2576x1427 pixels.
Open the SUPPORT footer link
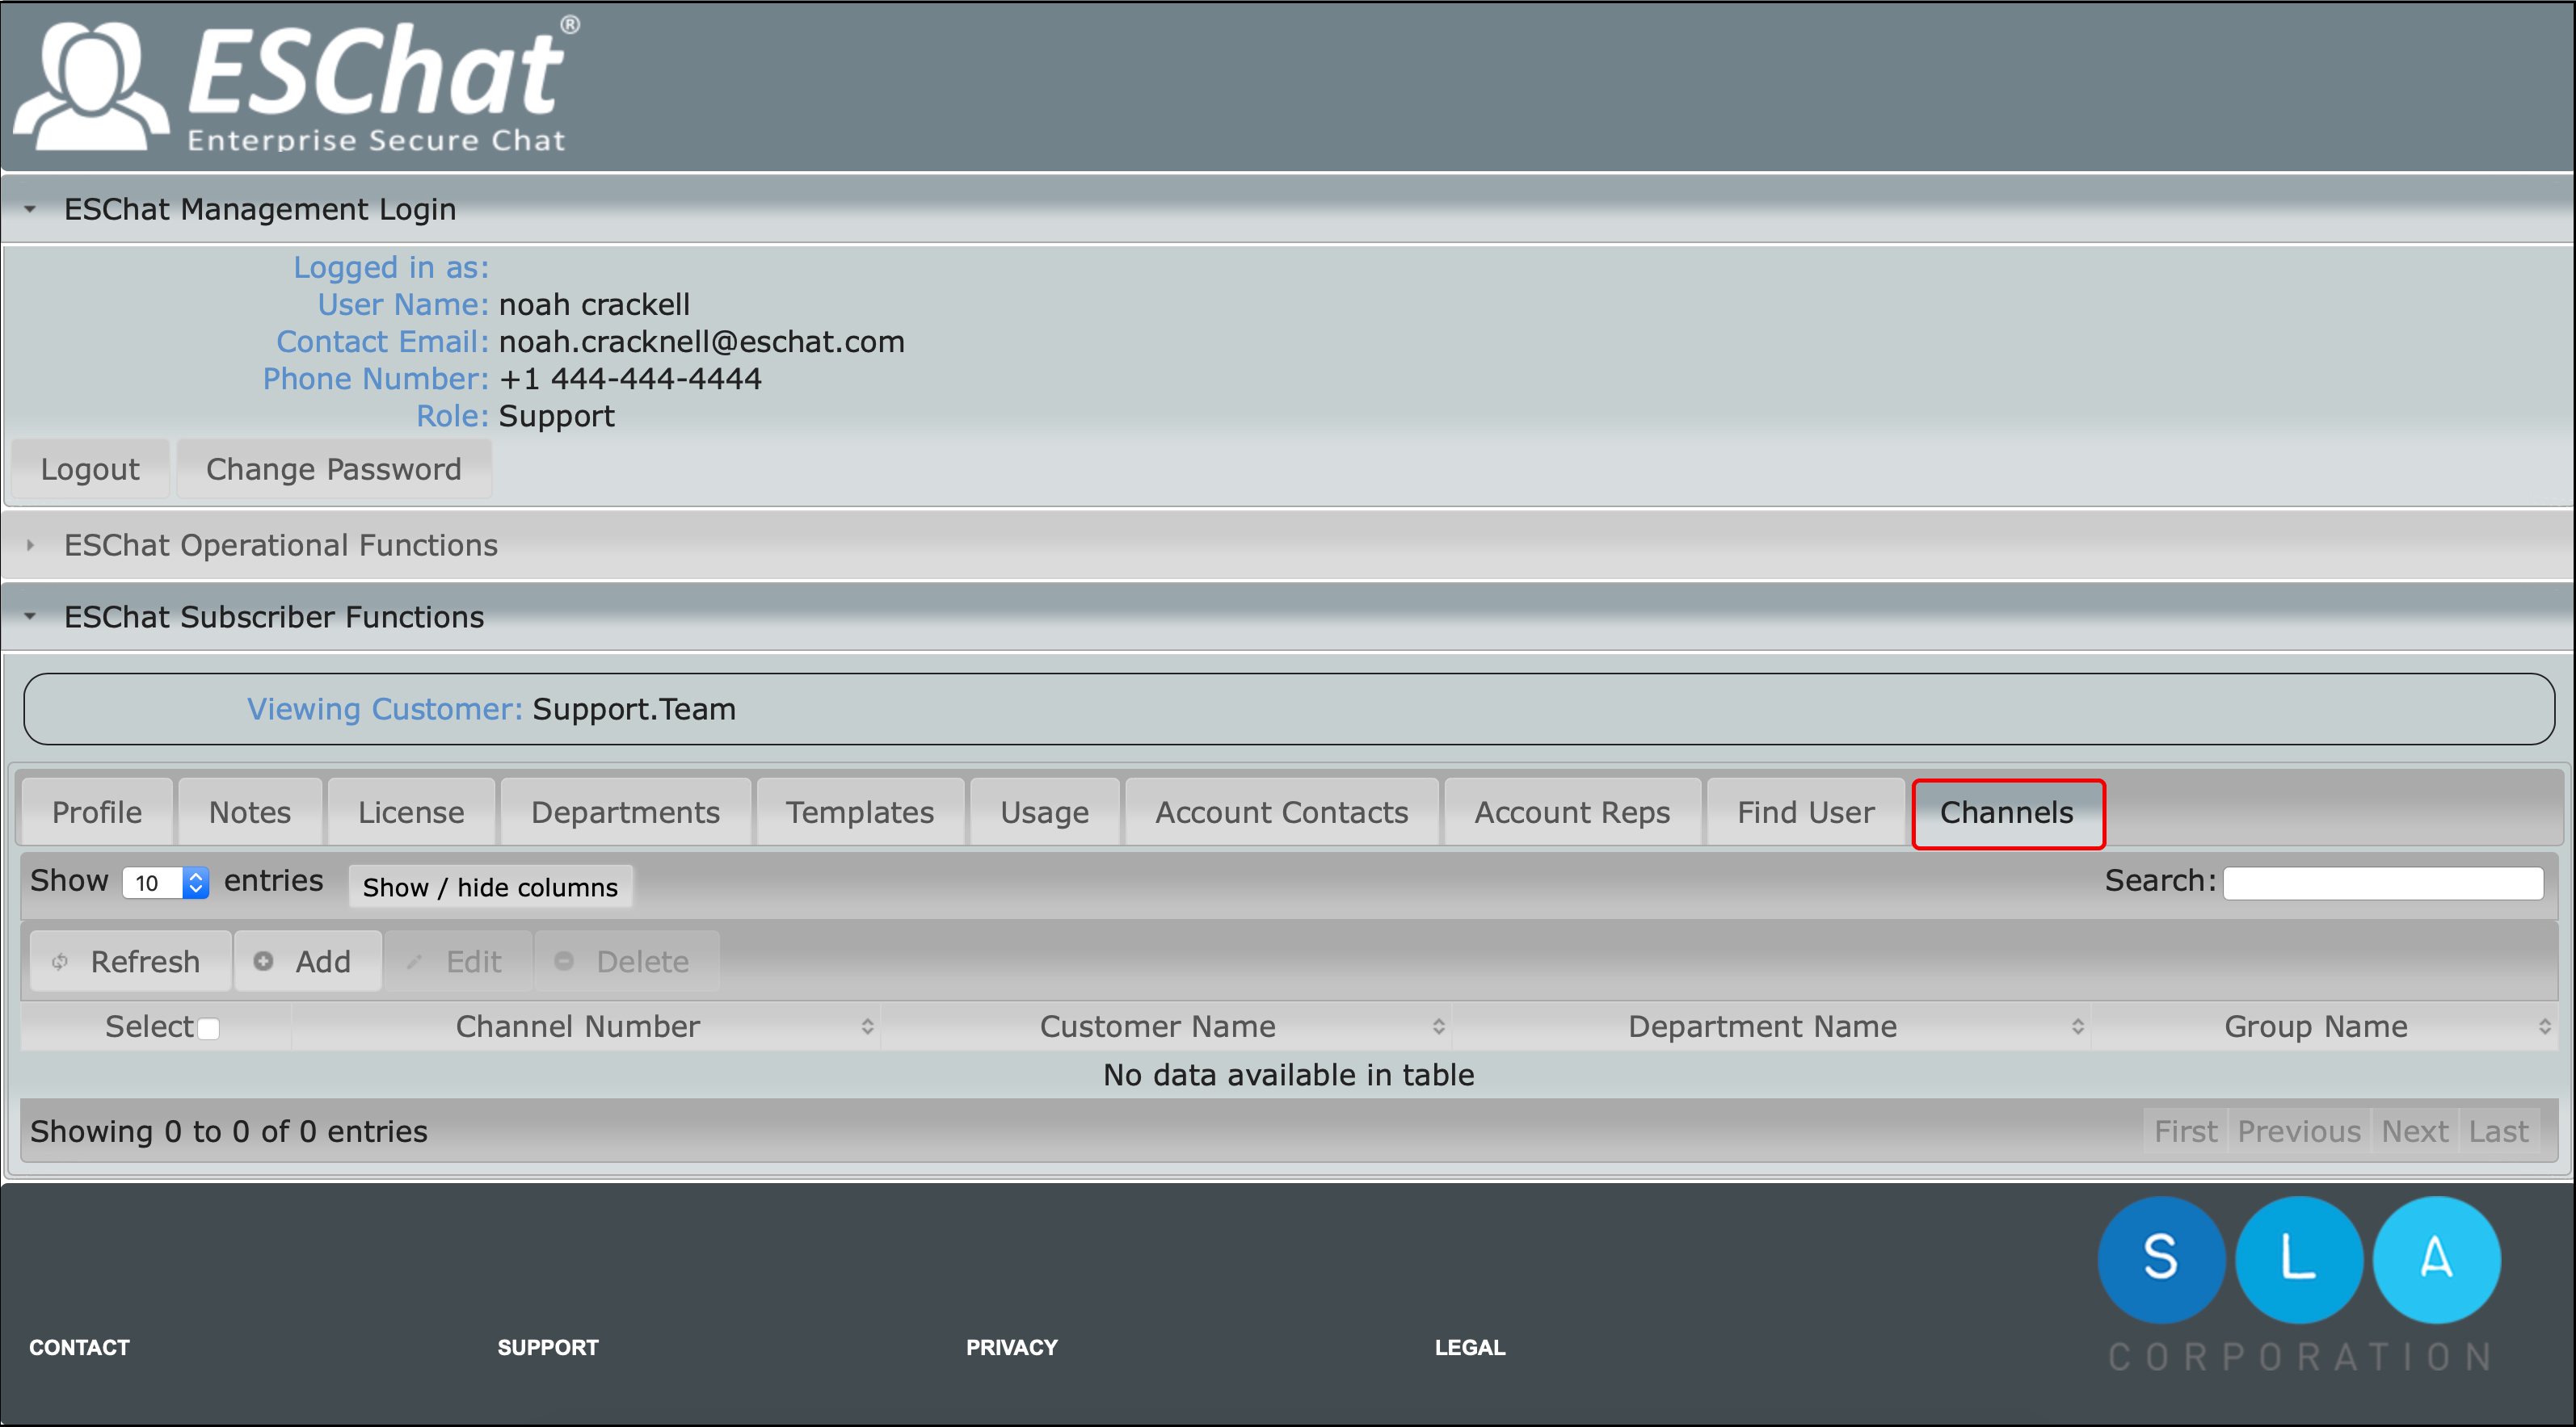pyautogui.click(x=548, y=1347)
